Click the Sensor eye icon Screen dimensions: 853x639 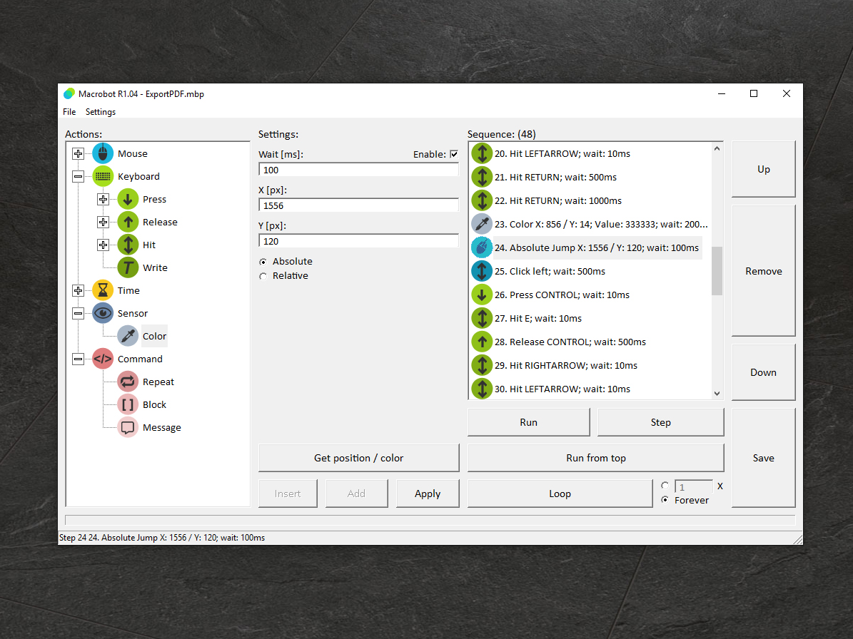103,313
